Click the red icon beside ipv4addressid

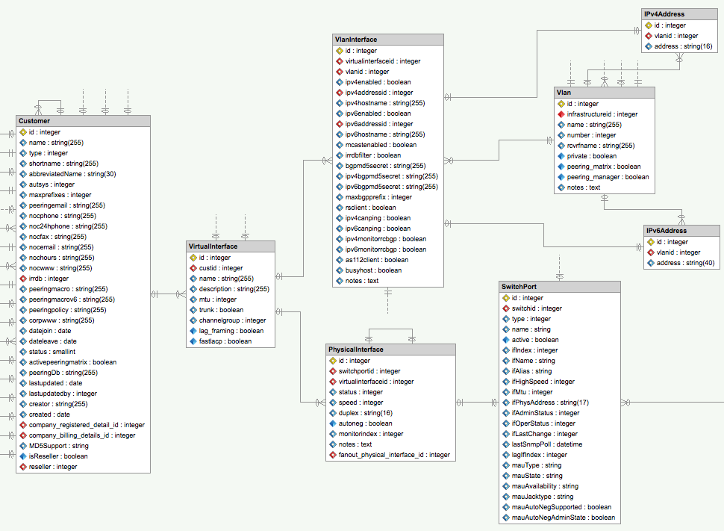(x=340, y=93)
